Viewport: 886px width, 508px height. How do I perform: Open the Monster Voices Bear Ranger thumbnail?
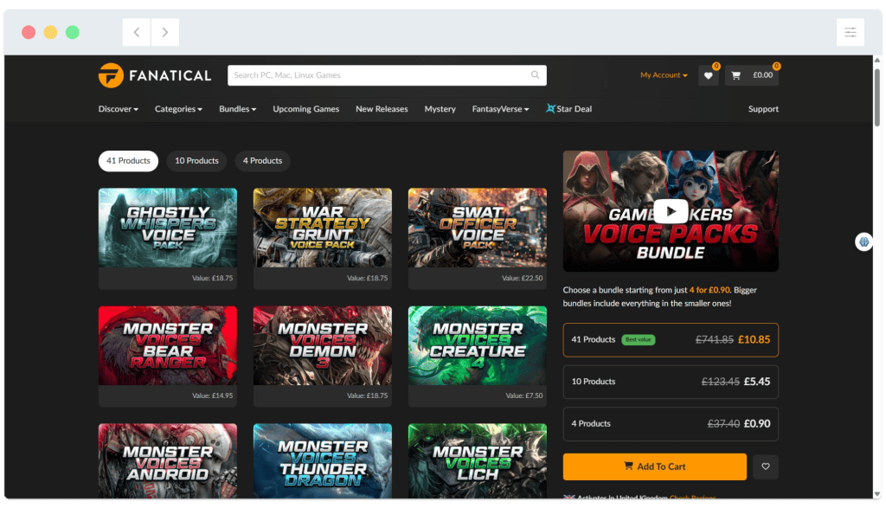click(x=167, y=345)
